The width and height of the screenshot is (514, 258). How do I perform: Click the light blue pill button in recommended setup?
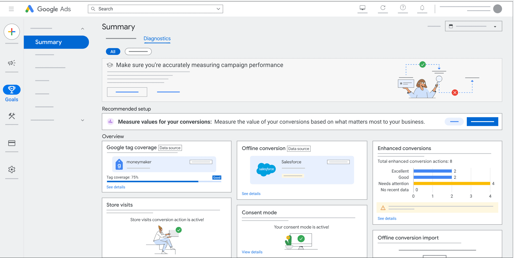tap(454, 122)
